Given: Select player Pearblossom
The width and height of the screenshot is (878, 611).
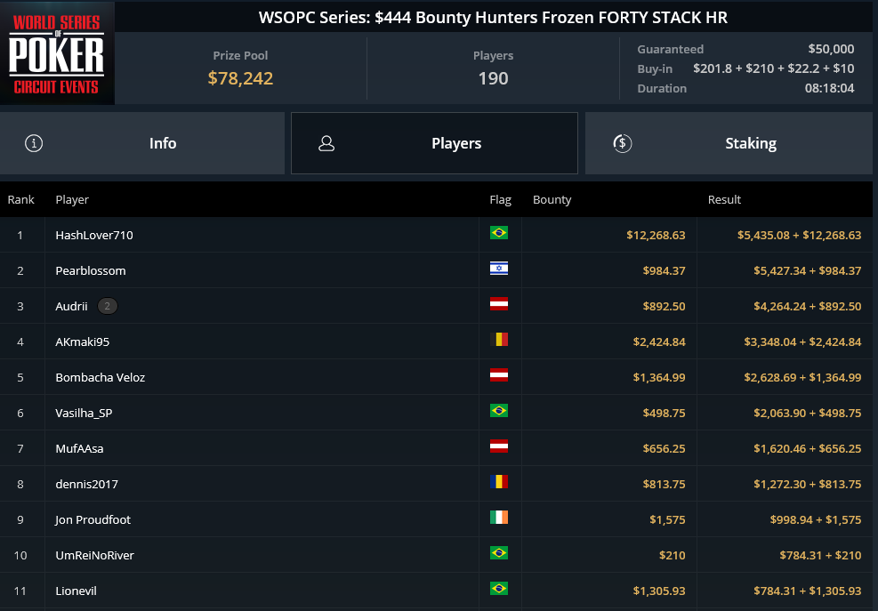Looking at the screenshot, I should (x=91, y=271).
